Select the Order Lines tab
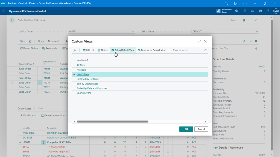The height and width of the screenshot is (157, 280). click(24, 108)
